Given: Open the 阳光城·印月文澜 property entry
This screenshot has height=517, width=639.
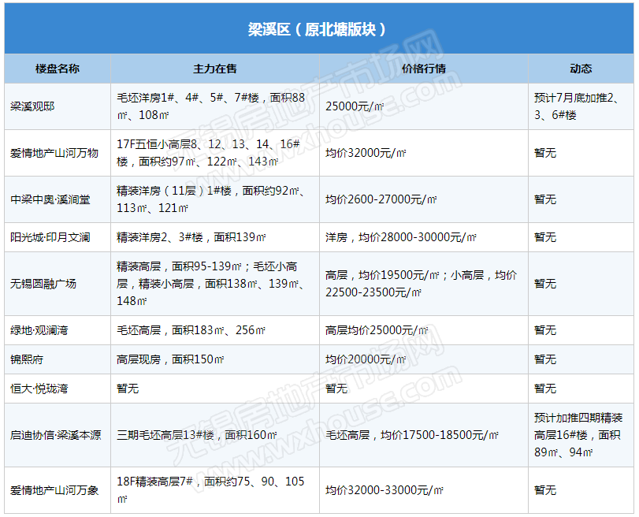Looking at the screenshot, I should [x=50, y=237].
